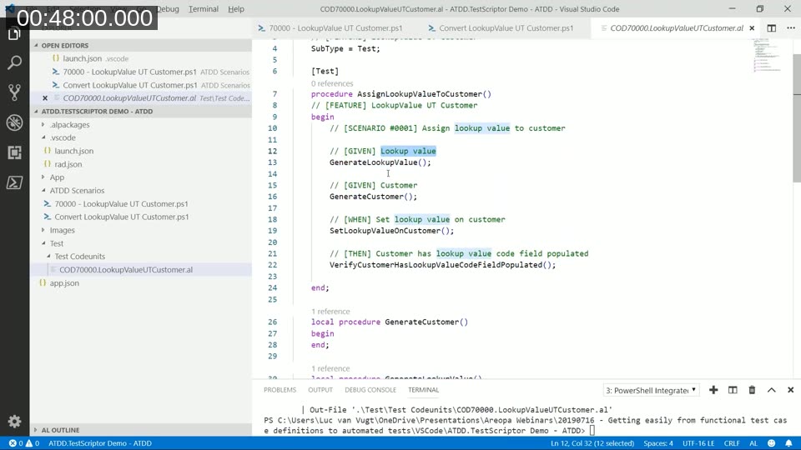Switch to the Output panel tab
Screen dimensions: 801x450
click(320, 390)
